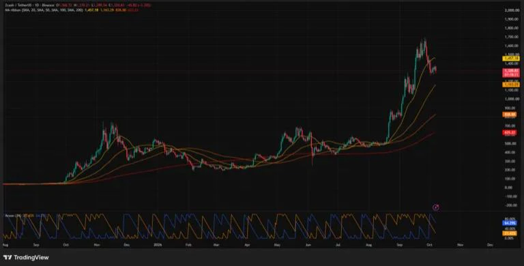This screenshot has height=266, width=524.
Task: Click the 1D interval in the chart title
Action: 37,5
